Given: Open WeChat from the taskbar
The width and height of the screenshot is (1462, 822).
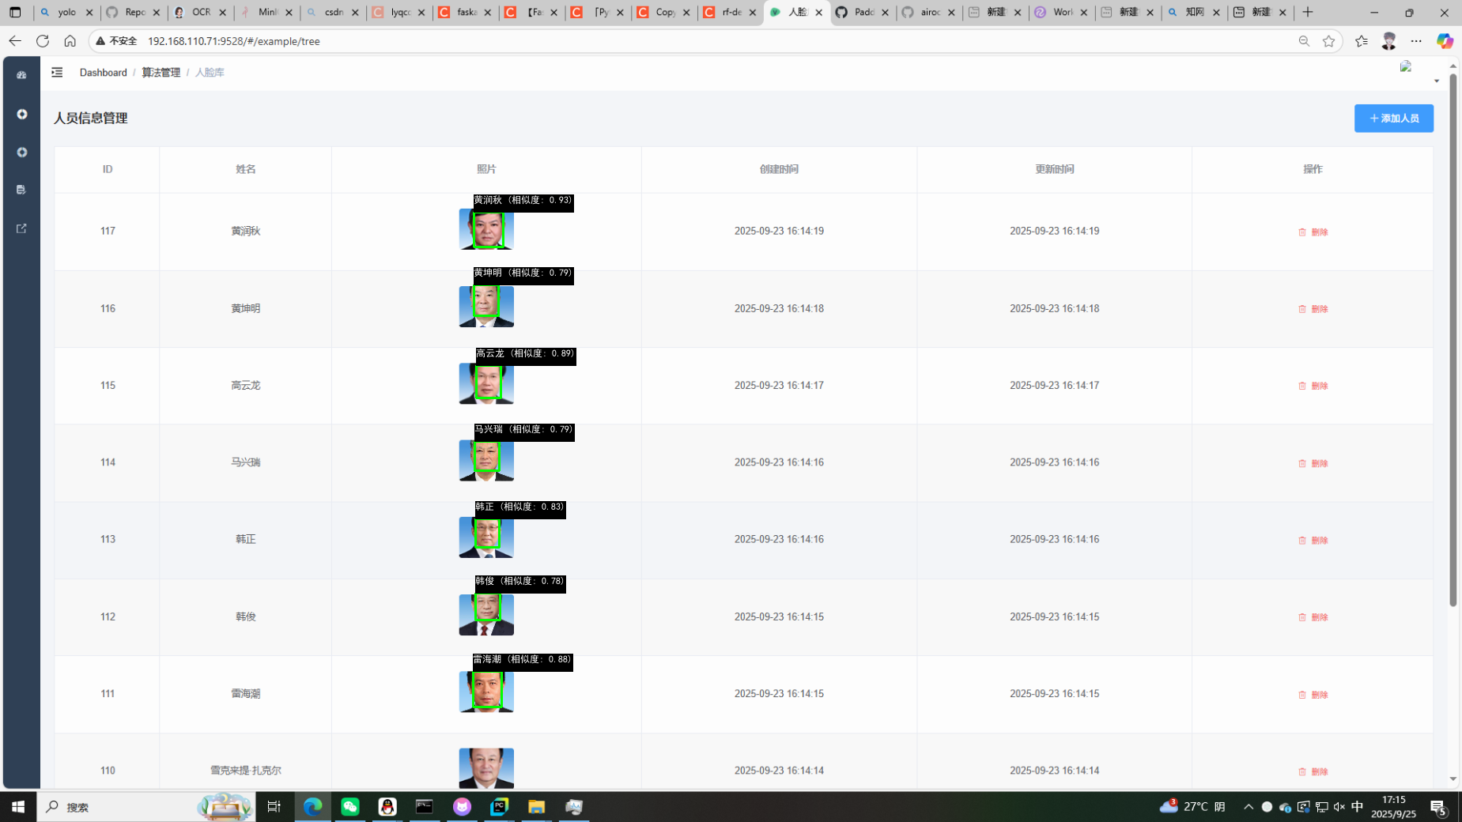Looking at the screenshot, I should [x=349, y=806].
